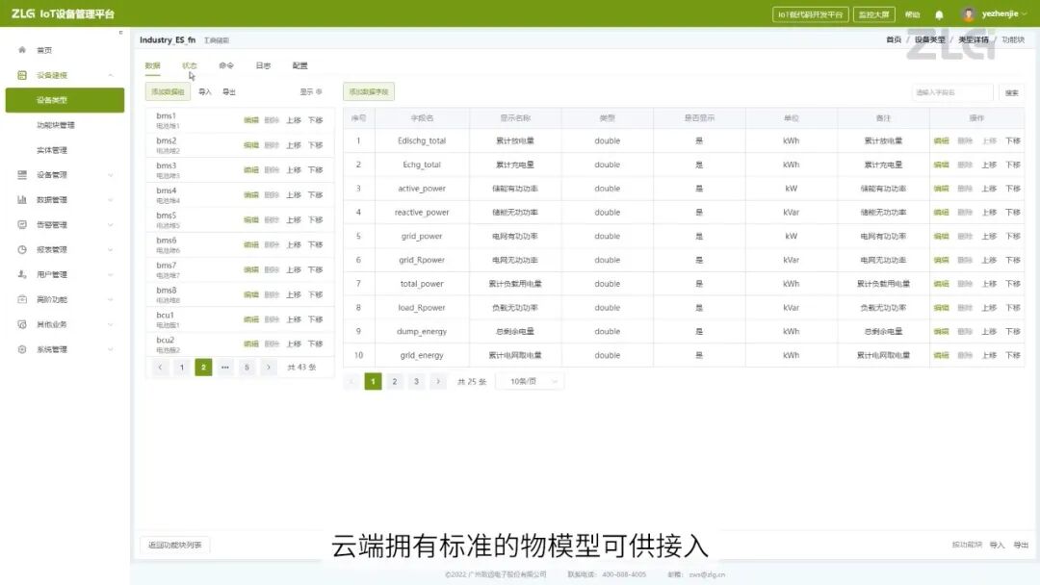1040x585 pixels.
Task: Click the notification bell icon
Action: [939, 14]
